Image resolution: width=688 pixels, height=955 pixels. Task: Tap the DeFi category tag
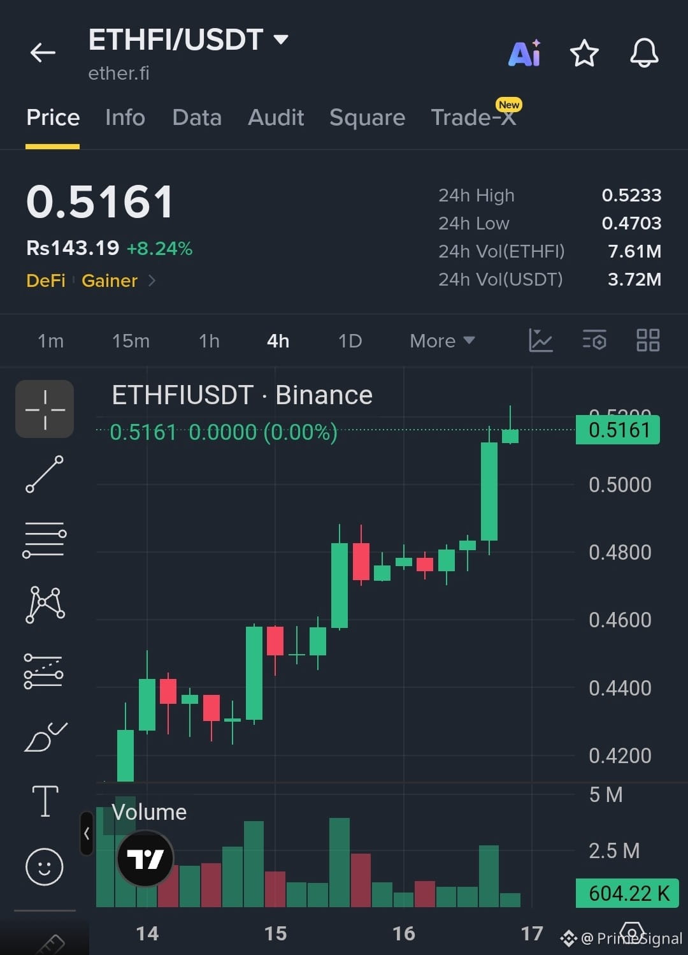46,281
